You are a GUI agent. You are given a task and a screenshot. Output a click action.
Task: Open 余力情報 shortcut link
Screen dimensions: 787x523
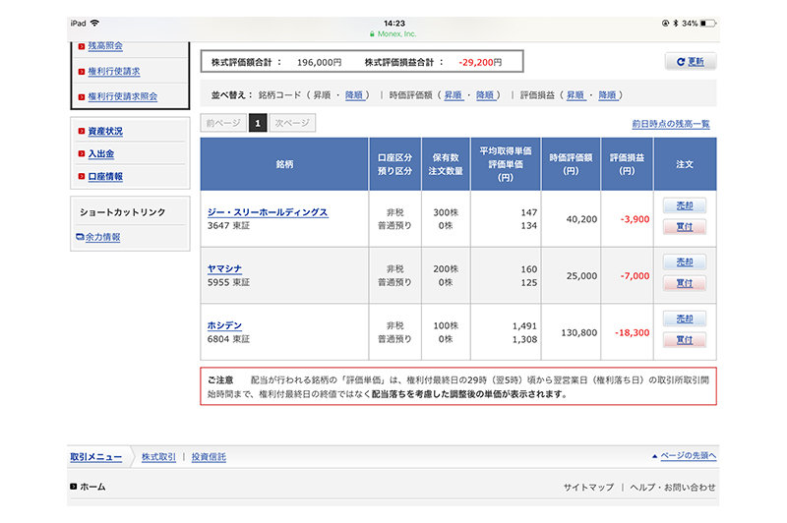[102, 237]
